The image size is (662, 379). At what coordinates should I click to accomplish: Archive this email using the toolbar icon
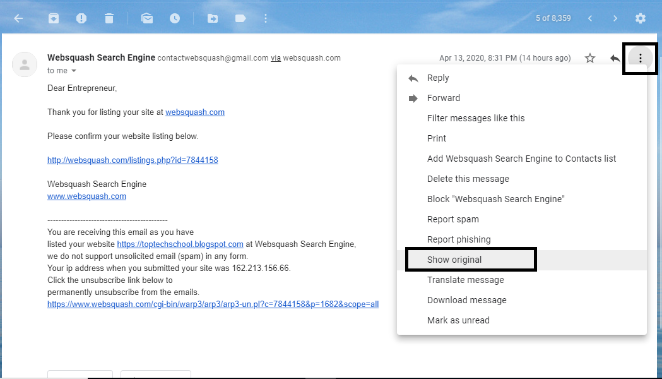point(54,18)
